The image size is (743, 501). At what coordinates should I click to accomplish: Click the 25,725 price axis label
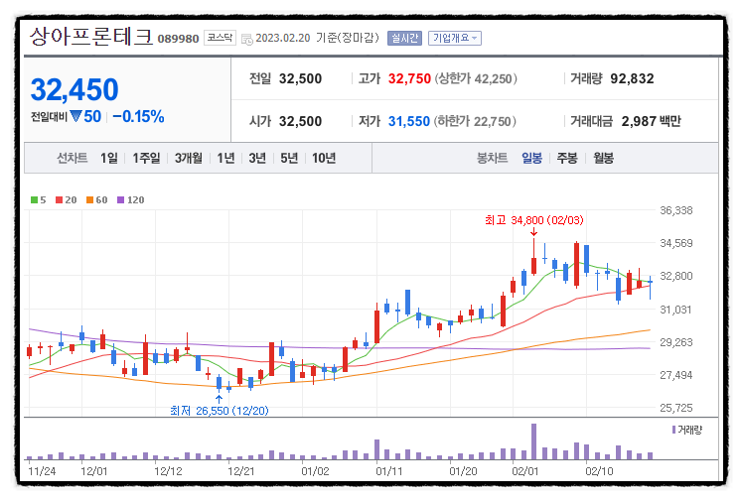676,408
